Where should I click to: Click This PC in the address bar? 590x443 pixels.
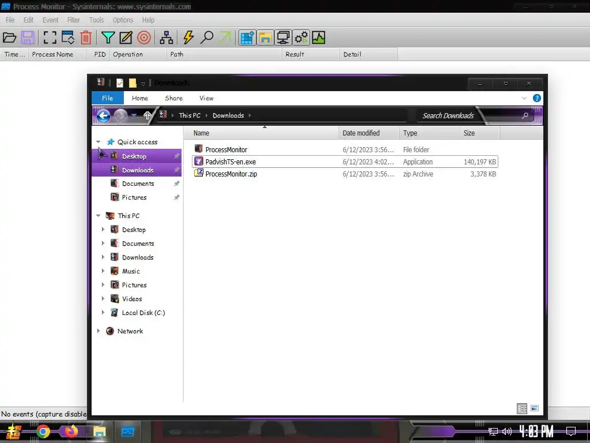pyautogui.click(x=190, y=115)
